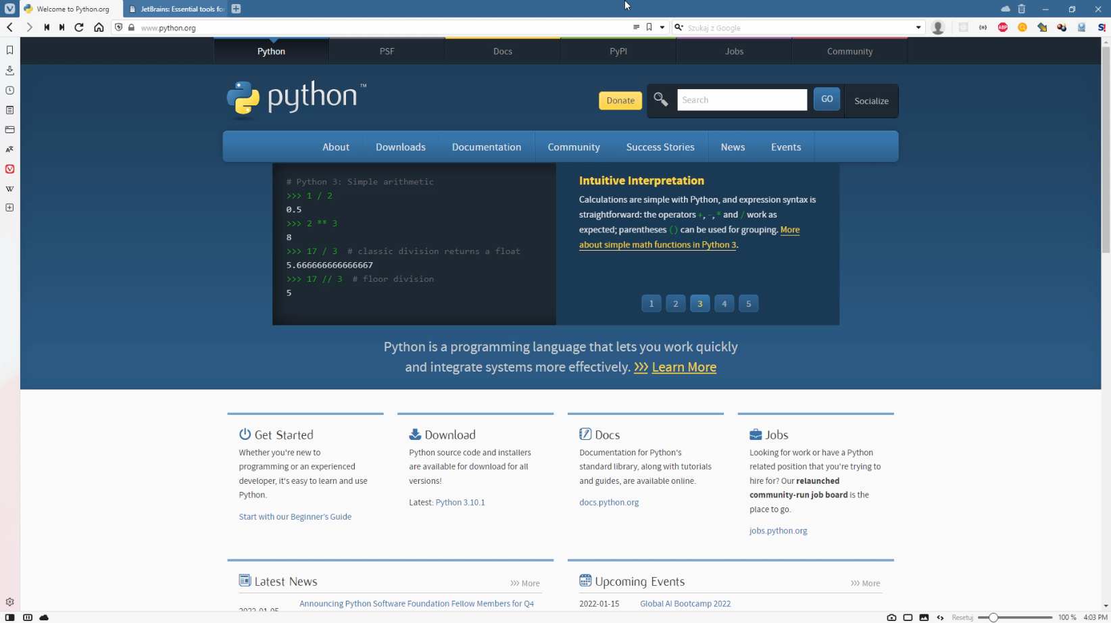Click the yellow Donate button
Image resolution: width=1111 pixels, height=623 pixels.
pyautogui.click(x=620, y=101)
